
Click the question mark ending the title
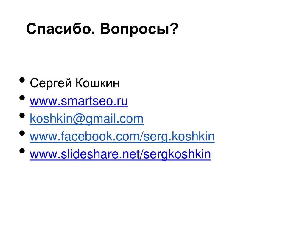point(174,29)
